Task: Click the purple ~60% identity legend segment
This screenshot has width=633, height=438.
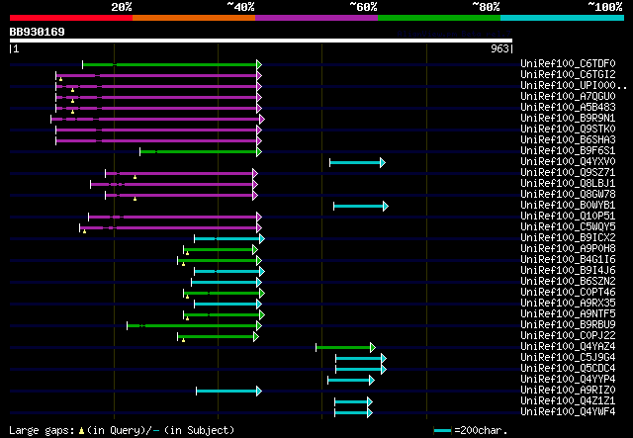Action: 316,18
